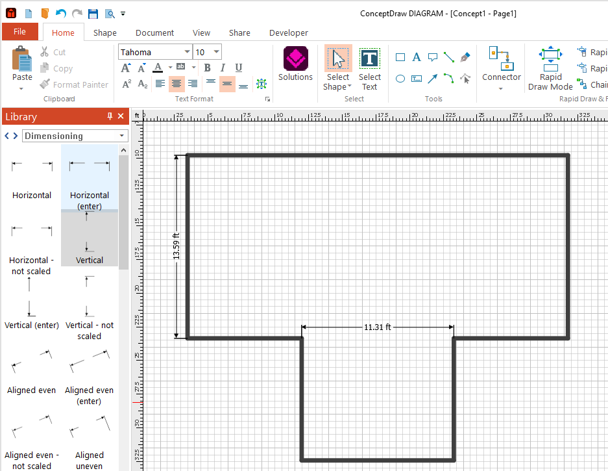Image resolution: width=608 pixels, height=471 pixels.
Task: Click the Save icon in quick access toolbar
Action: 93,13
